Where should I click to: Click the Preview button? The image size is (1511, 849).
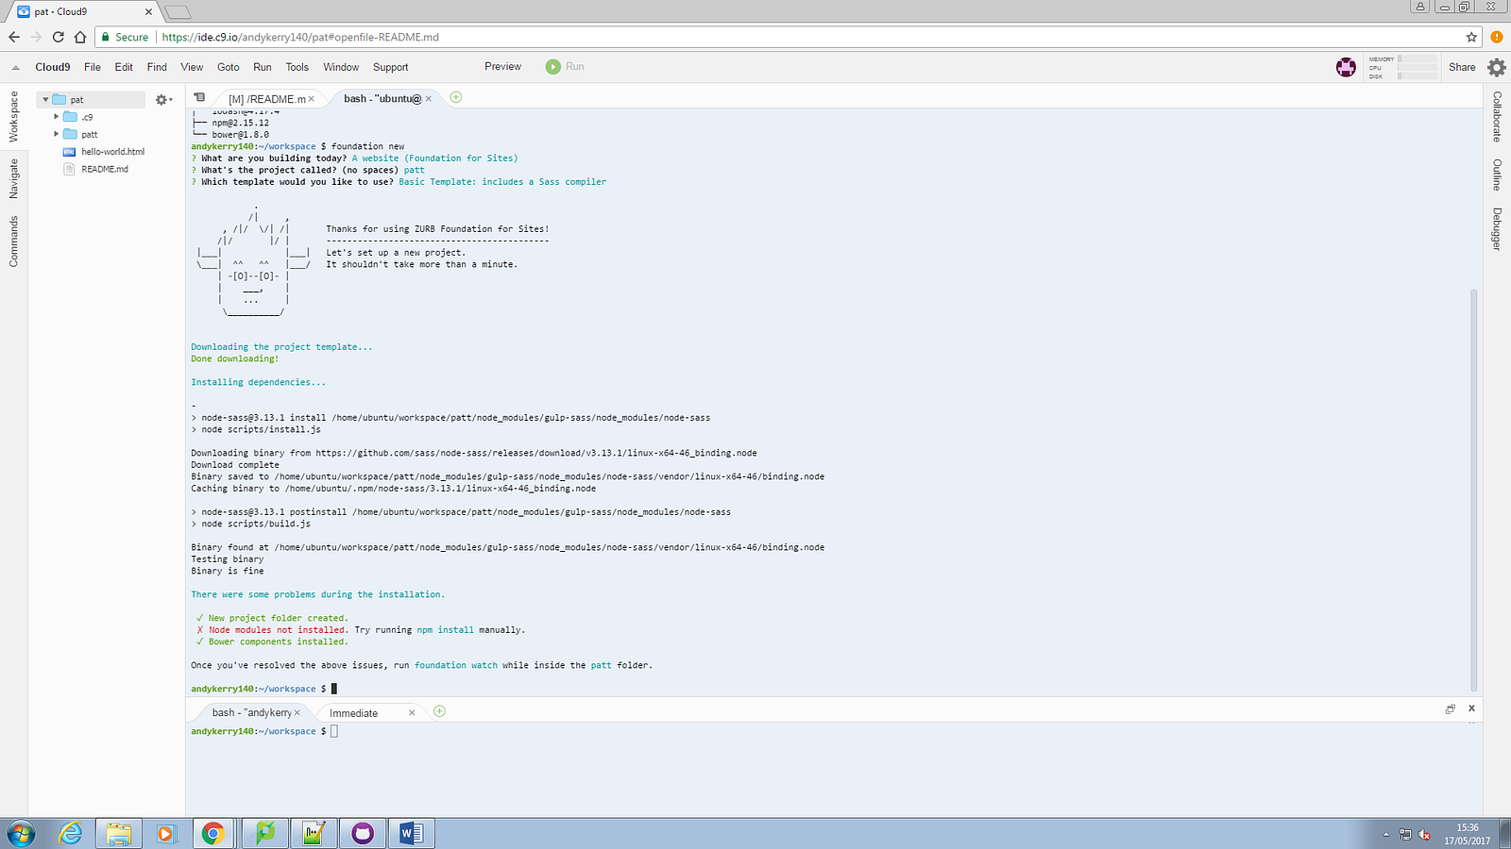(x=502, y=66)
